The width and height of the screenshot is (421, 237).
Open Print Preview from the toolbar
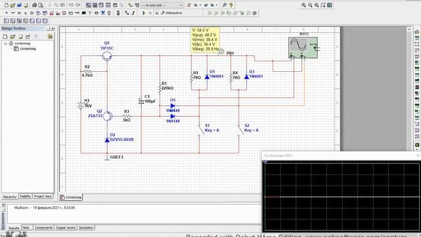pyautogui.click(x=41, y=5)
